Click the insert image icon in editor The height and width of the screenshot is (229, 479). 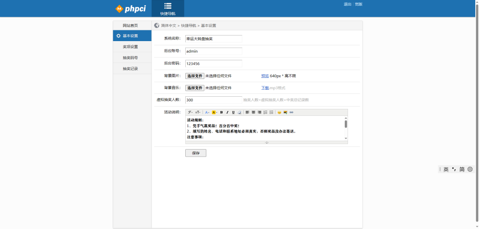click(285, 112)
